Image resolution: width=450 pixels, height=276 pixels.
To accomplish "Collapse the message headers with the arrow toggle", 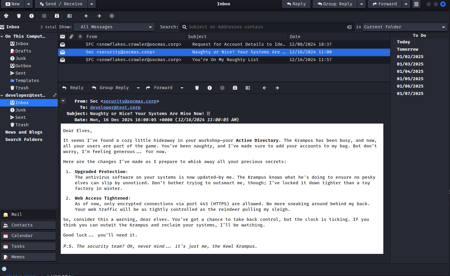I will click(63, 101).
